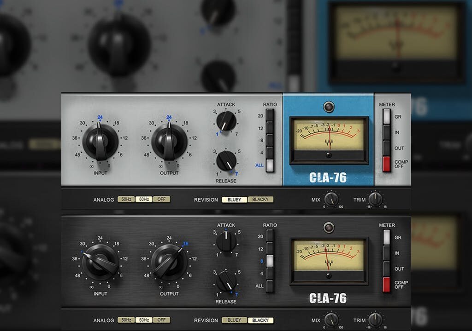This screenshot has width=472, height=331.
Task: Click the Input knob on the Blacky unit
Action: coord(100,263)
